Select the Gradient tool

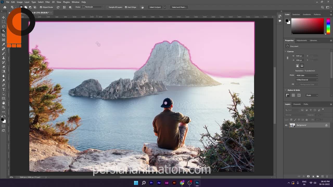click(x=3, y=71)
